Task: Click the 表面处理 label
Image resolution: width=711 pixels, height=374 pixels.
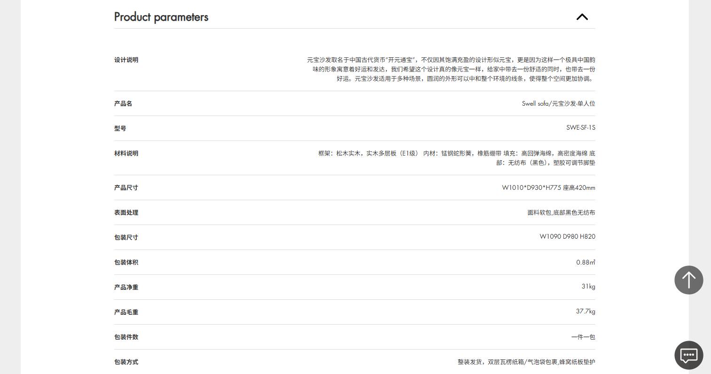Action: pyautogui.click(x=126, y=213)
